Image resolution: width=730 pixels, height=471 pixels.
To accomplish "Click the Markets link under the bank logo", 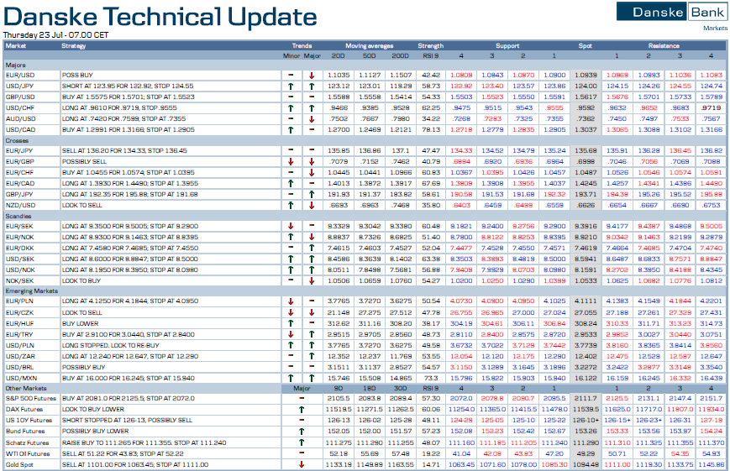I will click(715, 28).
